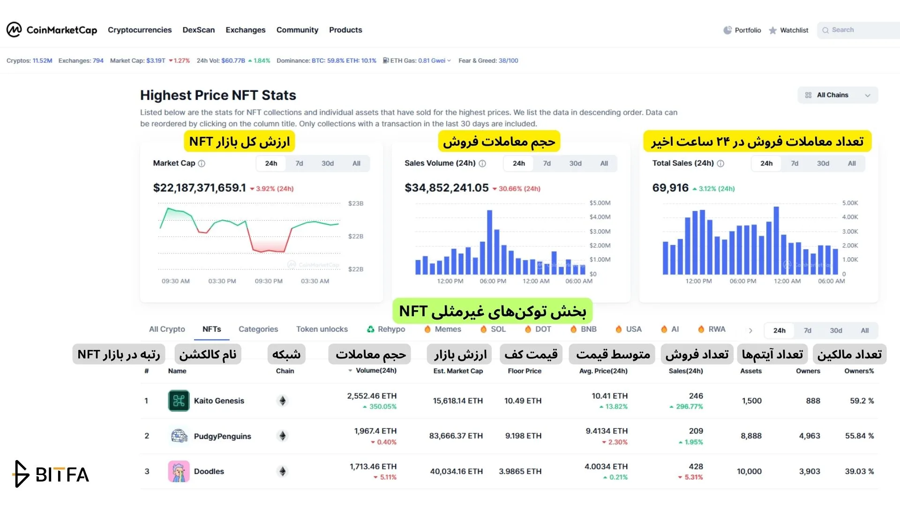Click the Portfolio pie icon

[x=727, y=30]
